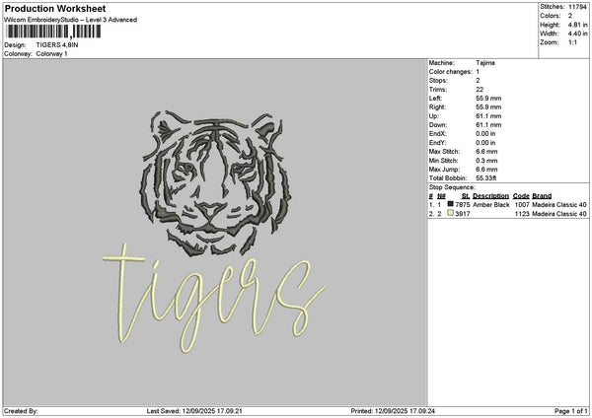Click the Design name TIGERS 4,8IN
Viewport: 592px width, 418px height.
[x=57, y=45]
